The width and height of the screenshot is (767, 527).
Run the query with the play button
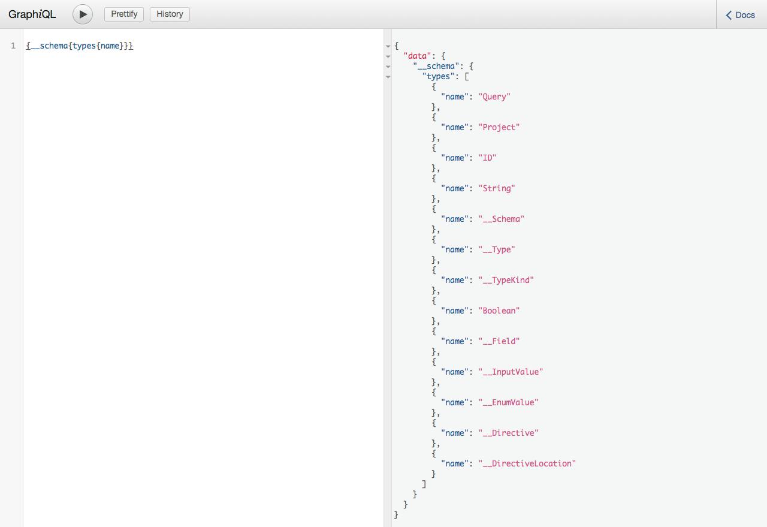(83, 14)
